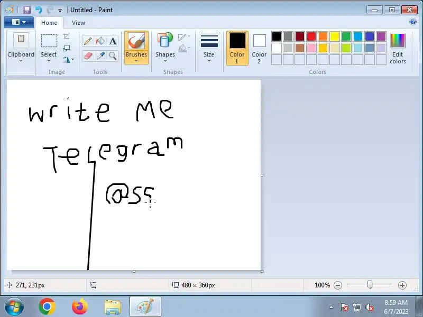Screen dimensions: 423x317
Task: Click the network tray icon
Action: [x=356, y=307]
